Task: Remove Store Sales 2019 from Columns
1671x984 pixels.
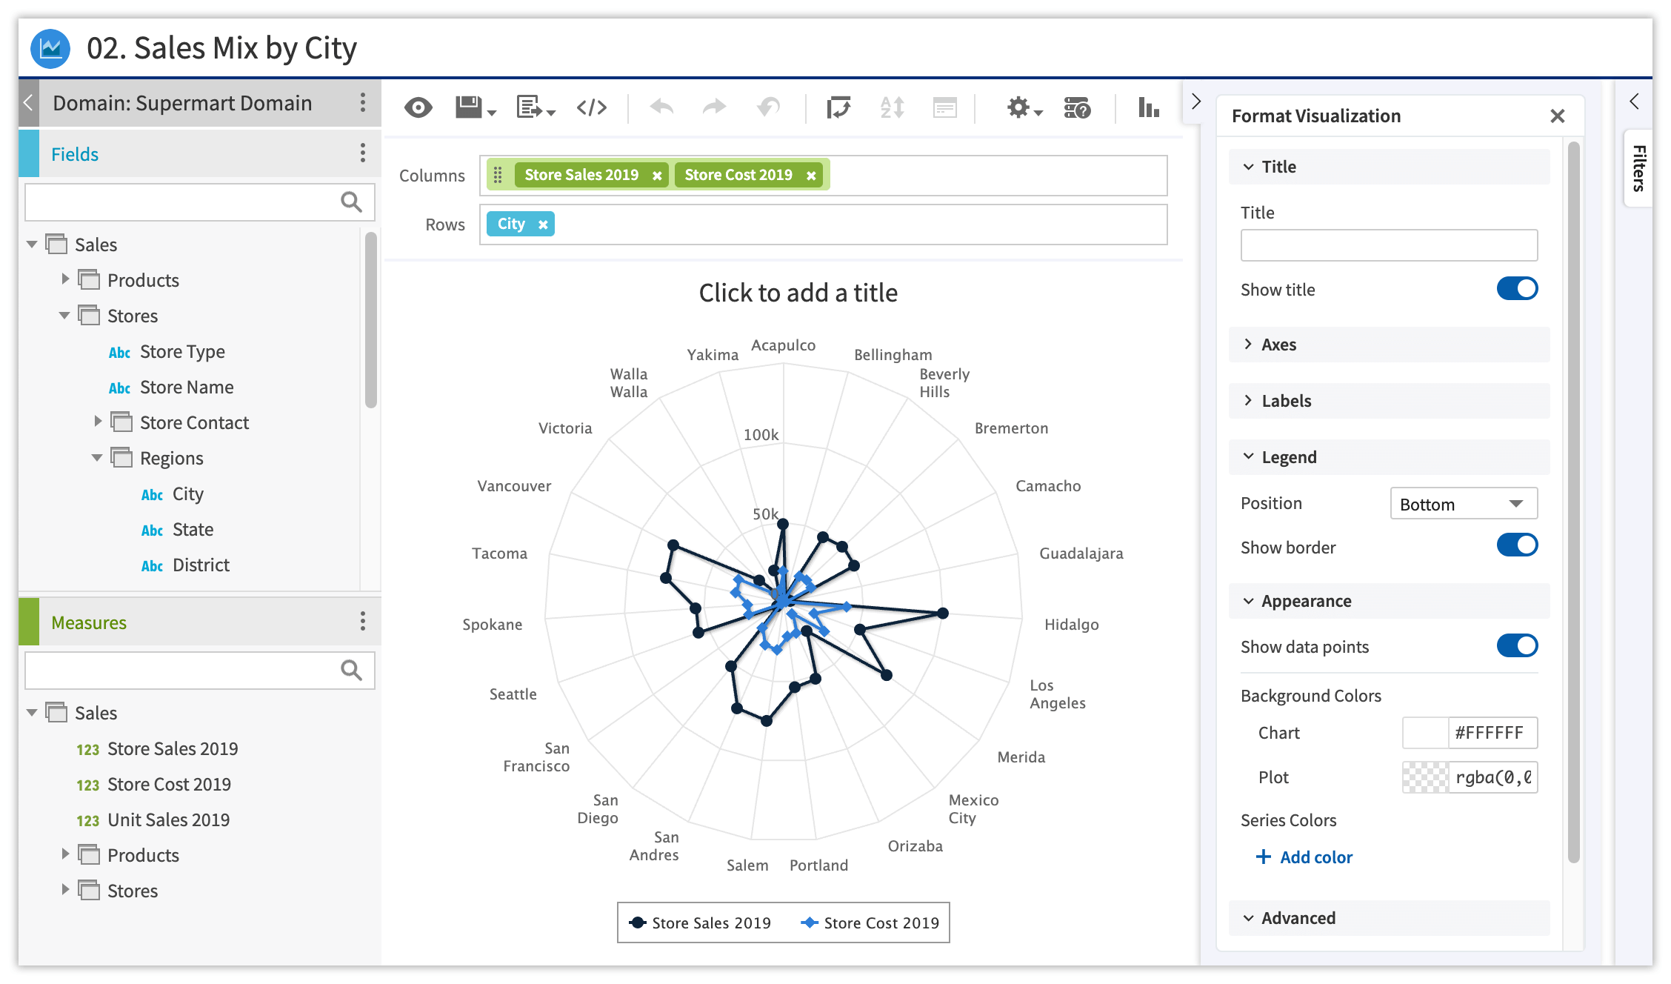Action: [x=657, y=176]
